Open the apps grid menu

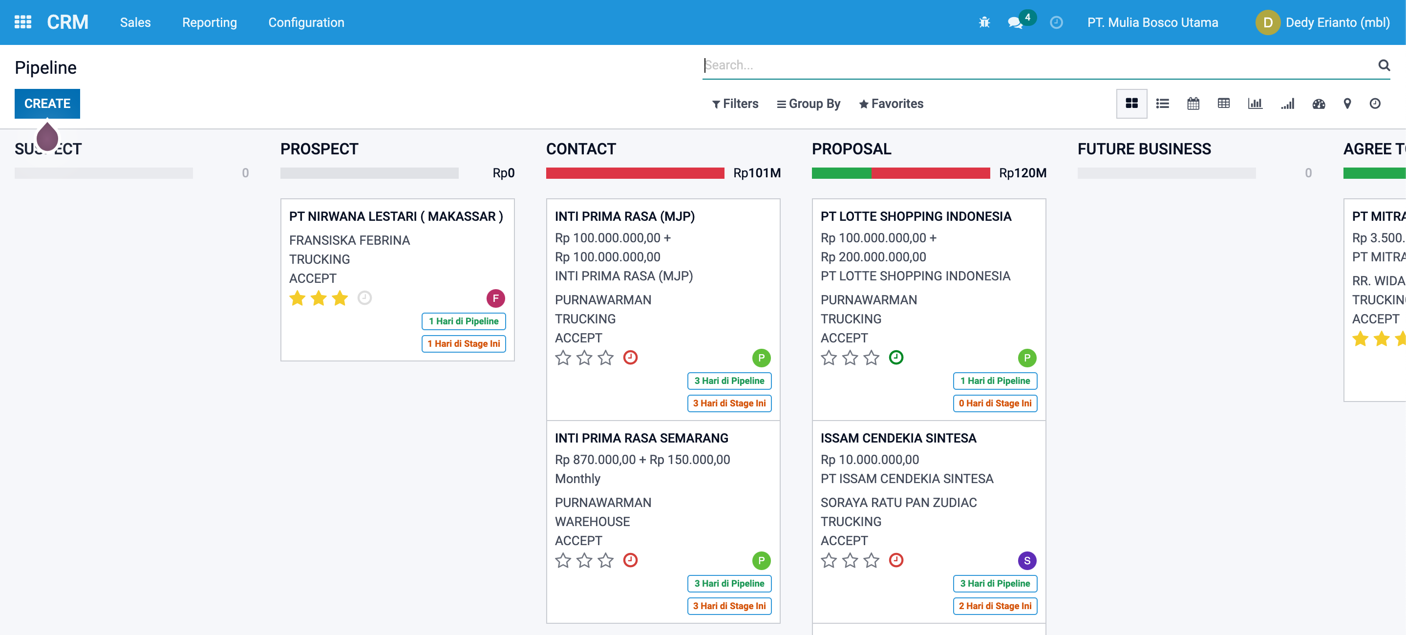[22, 22]
